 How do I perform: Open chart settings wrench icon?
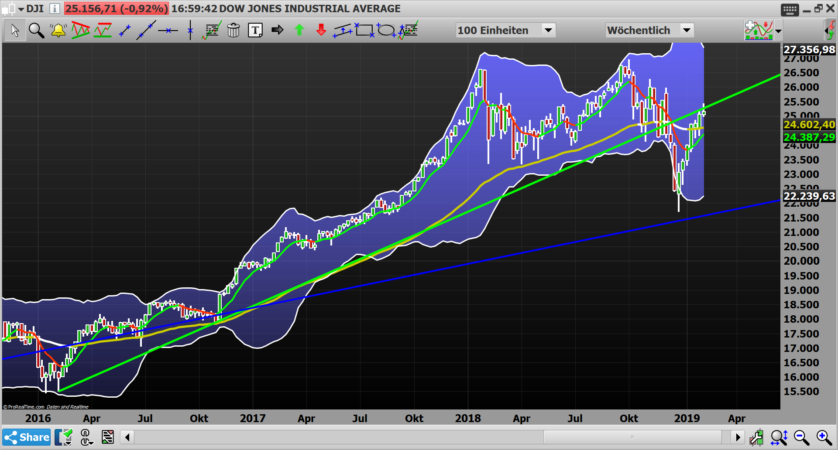click(x=756, y=437)
